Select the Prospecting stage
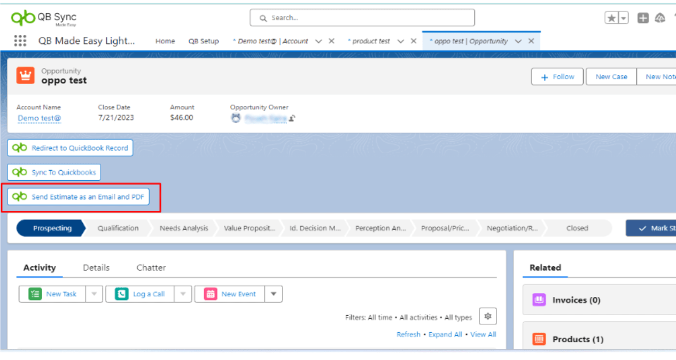 (51, 228)
